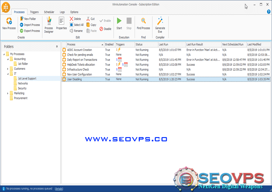Click the status bar info icon
The image size is (272, 192).
click(x=3, y=189)
